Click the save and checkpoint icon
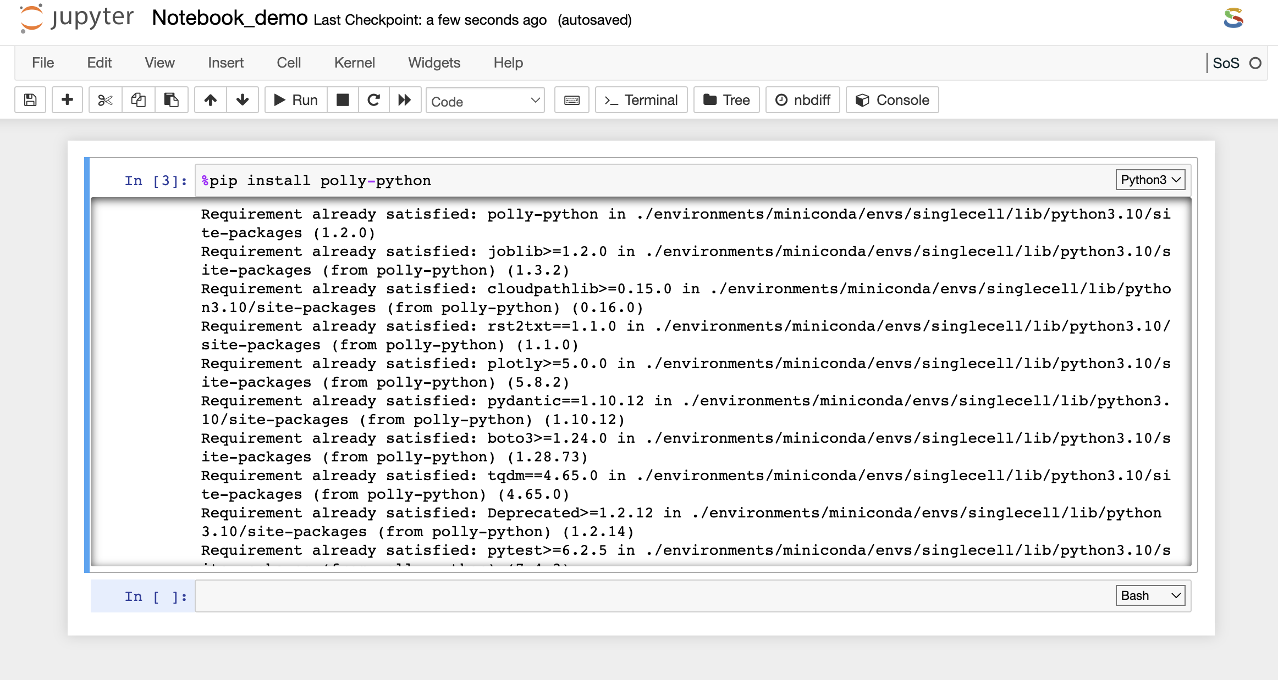Image resolution: width=1278 pixels, height=680 pixels. coord(30,100)
